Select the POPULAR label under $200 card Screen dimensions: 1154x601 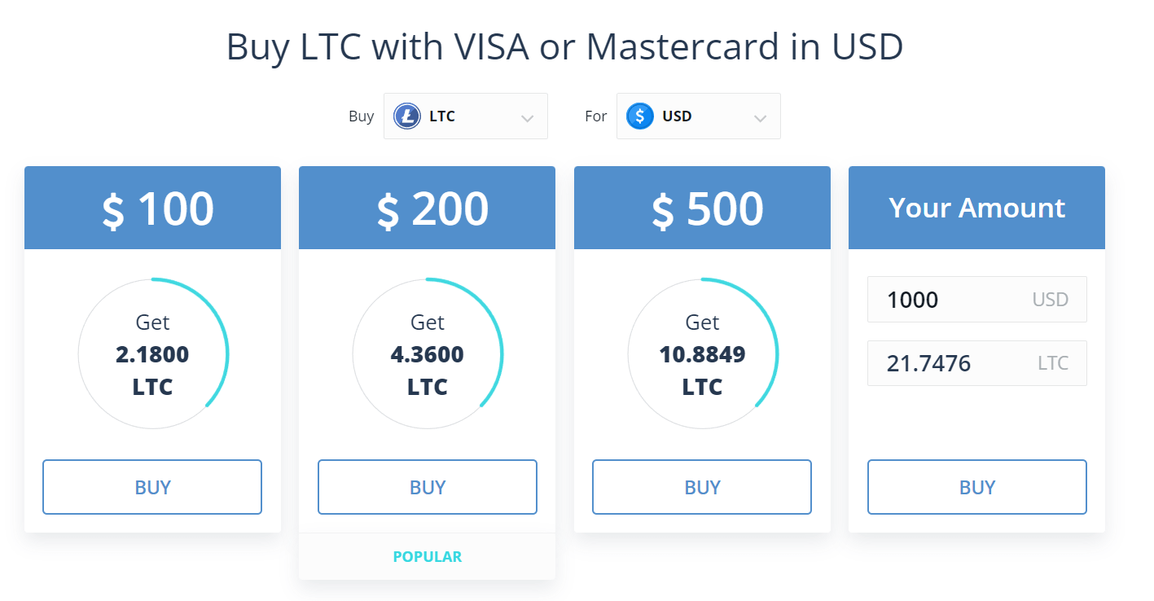click(x=427, y=555)
